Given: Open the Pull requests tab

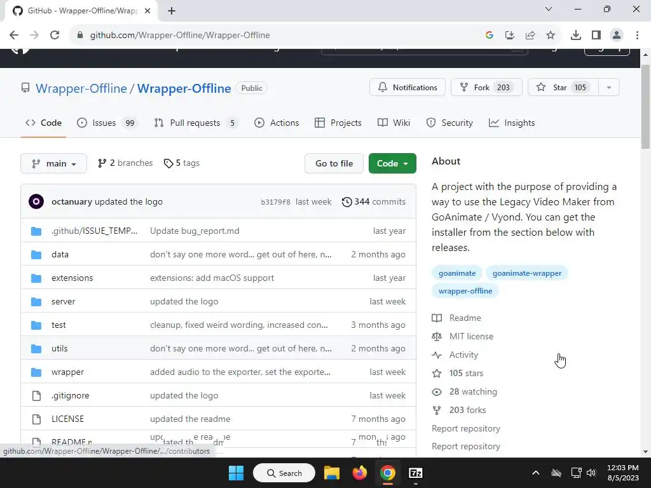Looking at the screenshot, I should [x=196, y=123].
